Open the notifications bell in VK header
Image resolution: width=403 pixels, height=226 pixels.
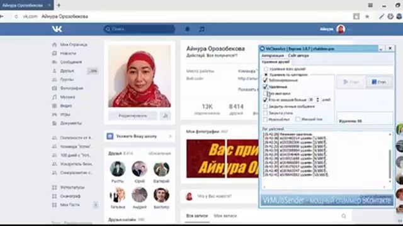[x=188, y=30]
